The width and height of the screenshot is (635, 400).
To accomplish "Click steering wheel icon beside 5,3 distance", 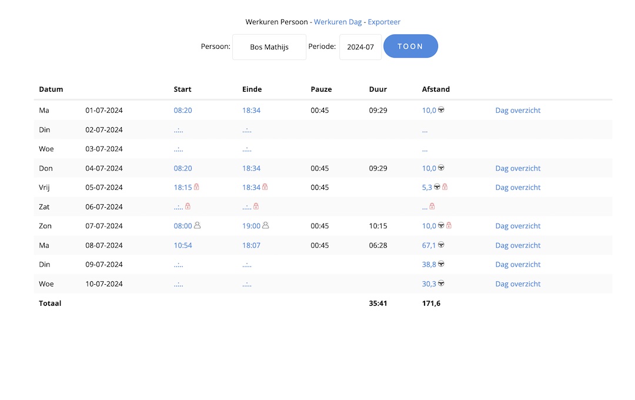I will tap(437, 187).
